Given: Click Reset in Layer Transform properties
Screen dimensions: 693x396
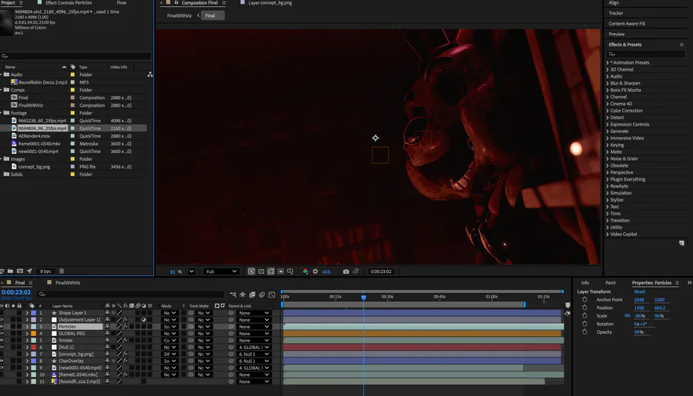Looking at the screenshot, I should point(640,292).
